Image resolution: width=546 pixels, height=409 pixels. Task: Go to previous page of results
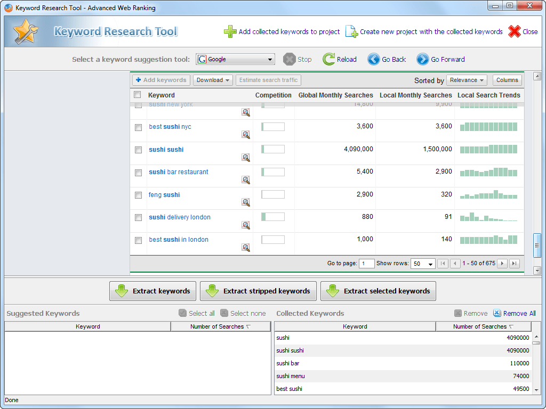pyautogui.click(x=455, y=263)
